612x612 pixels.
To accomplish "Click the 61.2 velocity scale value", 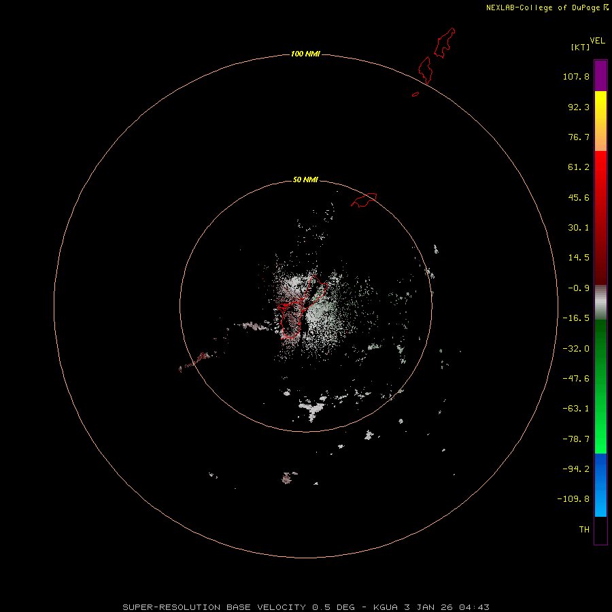I will [579, 167].
